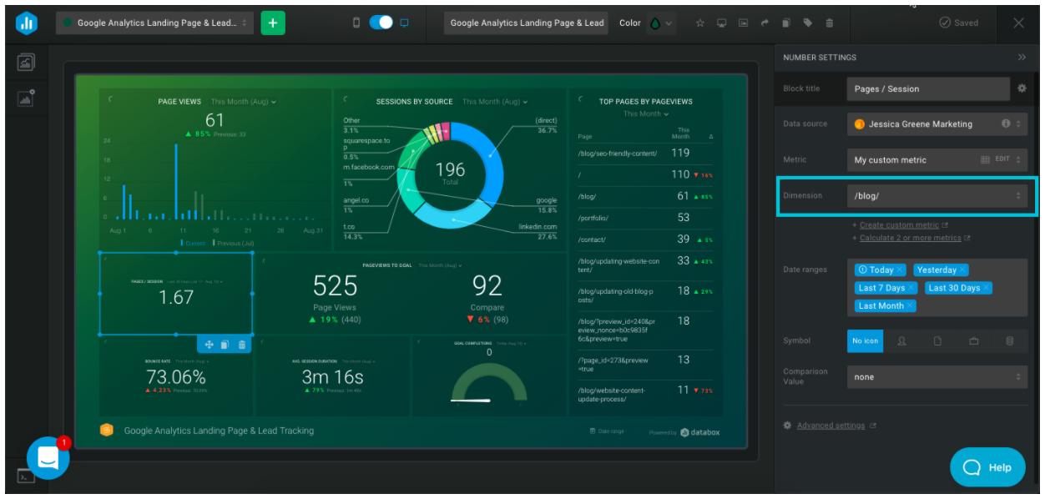Click the Block title input field
This screenshot has height=499, width=1045.
(x=927, y=88)
